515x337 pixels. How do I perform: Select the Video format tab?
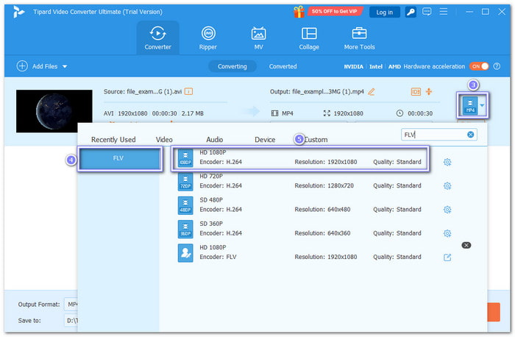164,140
